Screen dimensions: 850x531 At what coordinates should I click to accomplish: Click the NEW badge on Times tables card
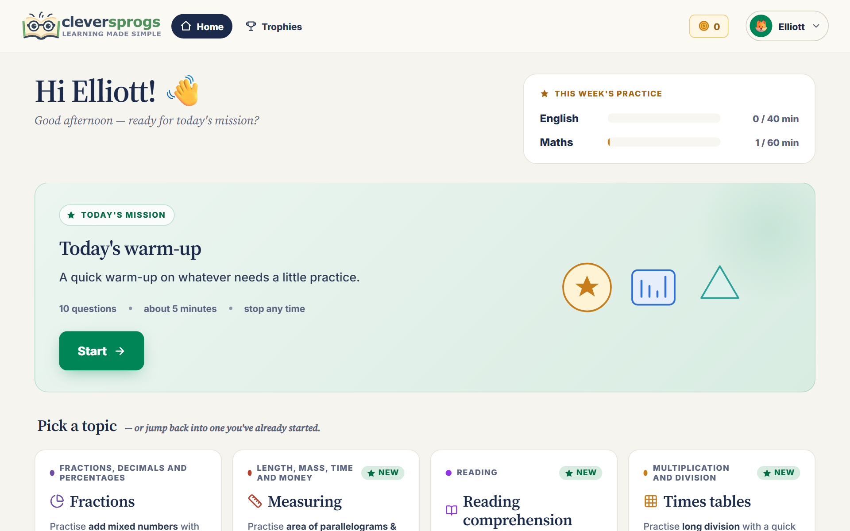point(779,473)
